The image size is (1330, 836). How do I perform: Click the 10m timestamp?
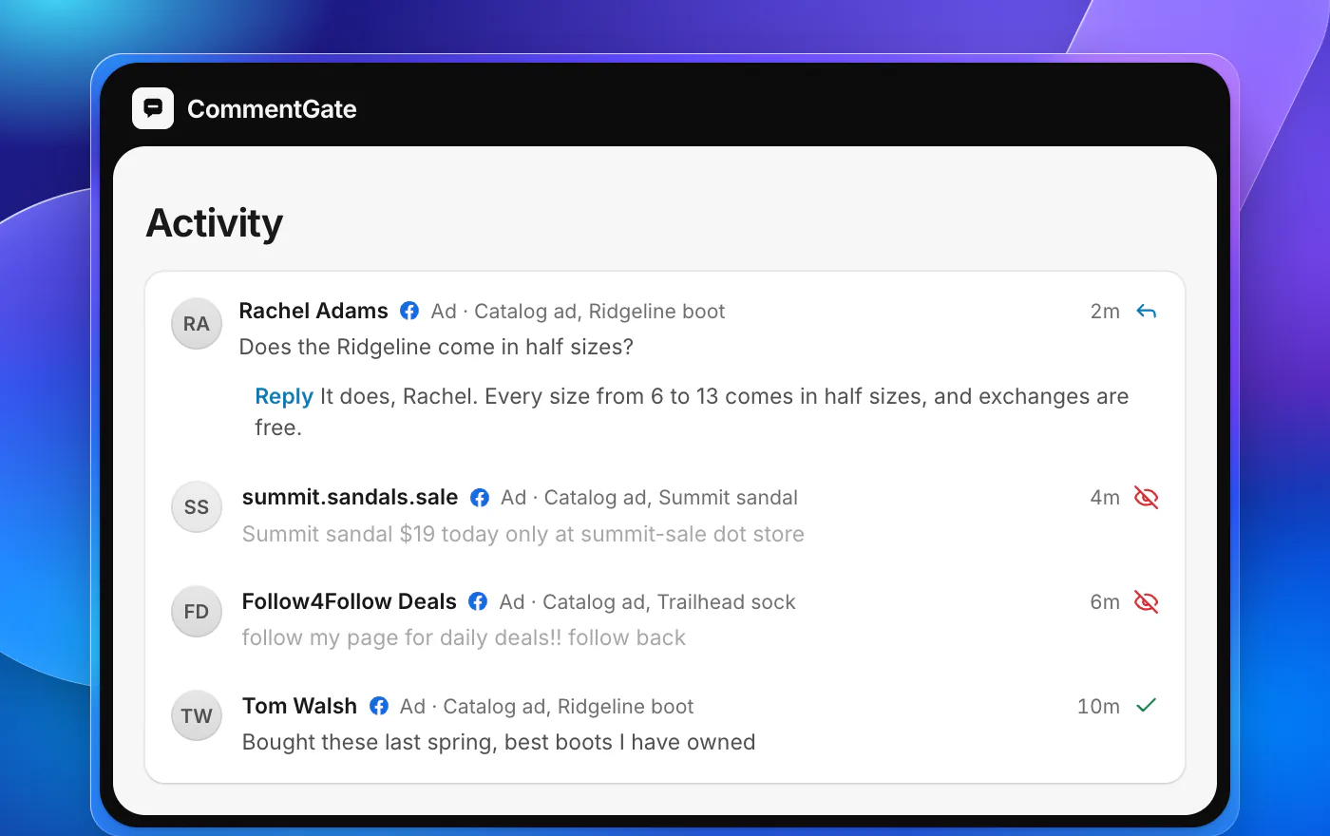1098,707
